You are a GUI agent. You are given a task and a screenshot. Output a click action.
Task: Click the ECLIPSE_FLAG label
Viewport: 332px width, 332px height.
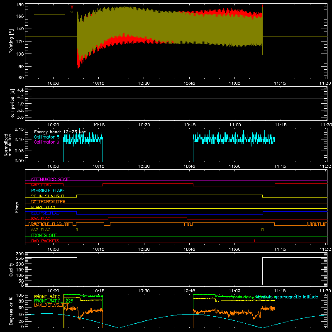(x=45, y=213)
